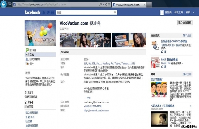Click the VicoVation balloon profile picture
Screen dimensions: 199x129
coord(40,33)
